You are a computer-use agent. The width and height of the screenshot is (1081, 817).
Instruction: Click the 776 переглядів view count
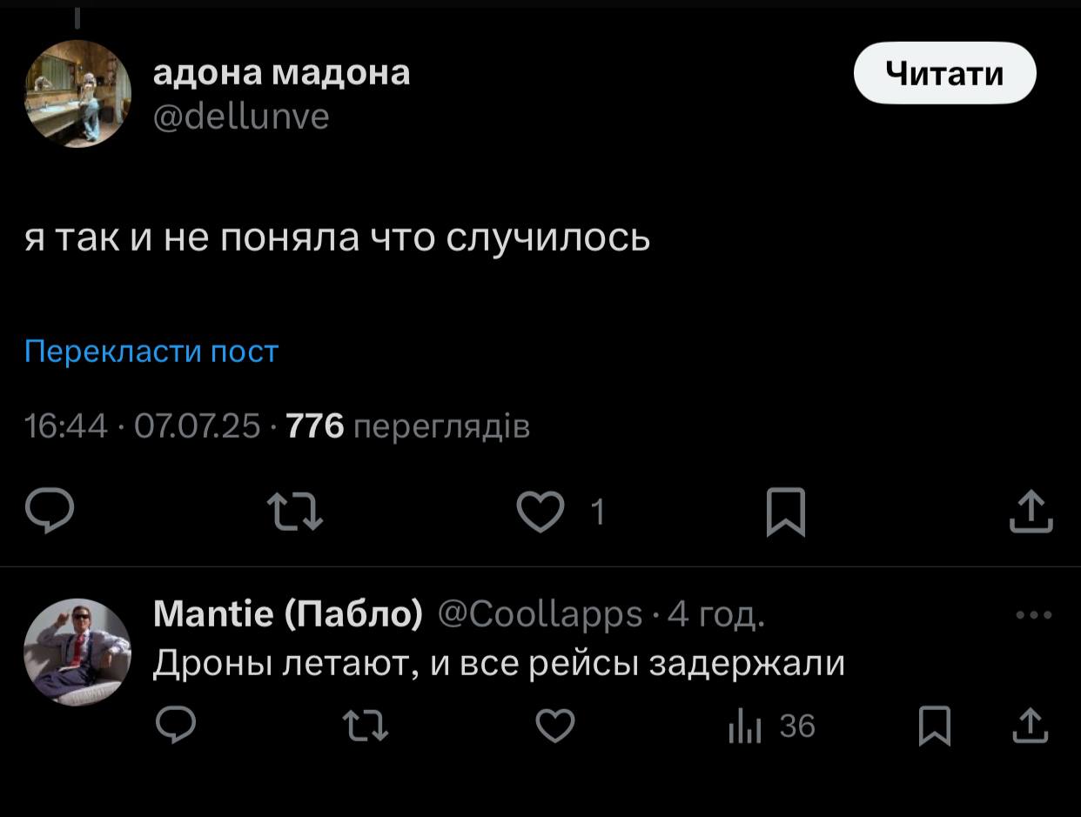[406, 426]
